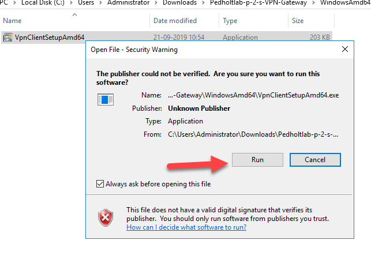The image size is (371, 255).
Task: Sort by Type column header
Action: pos(230,21)
